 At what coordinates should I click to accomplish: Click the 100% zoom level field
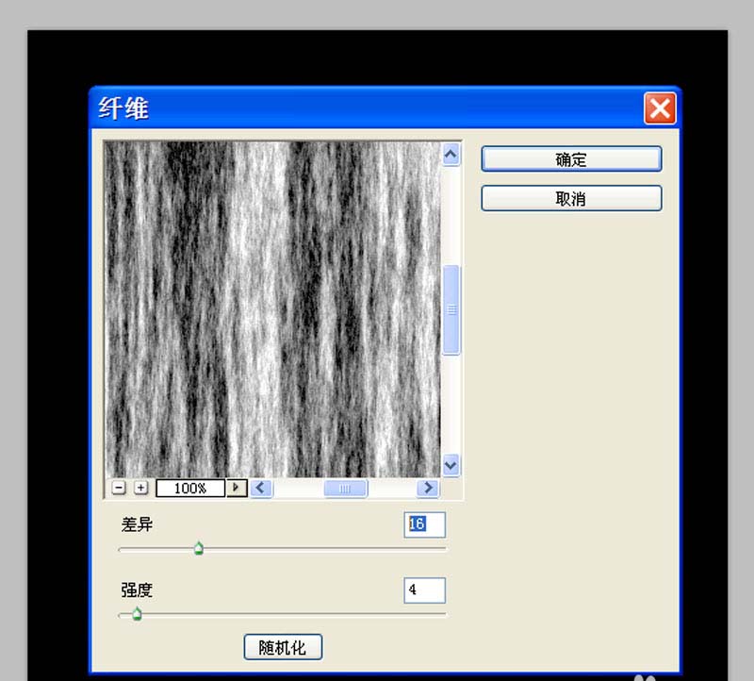click(189, 488)
